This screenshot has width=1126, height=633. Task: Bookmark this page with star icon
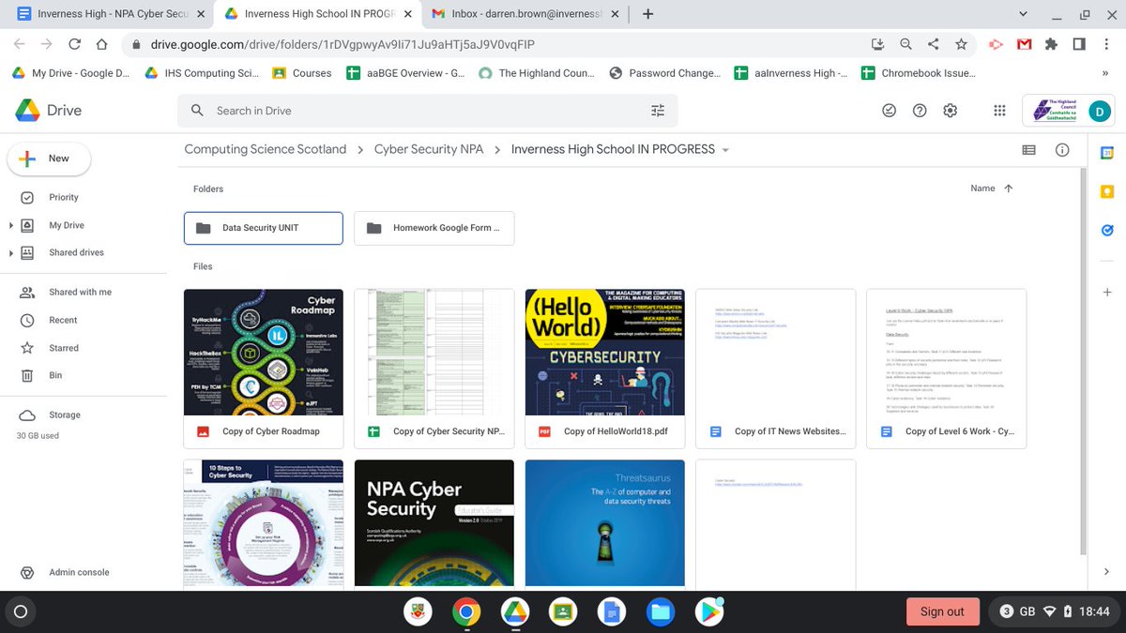[961, 44]
